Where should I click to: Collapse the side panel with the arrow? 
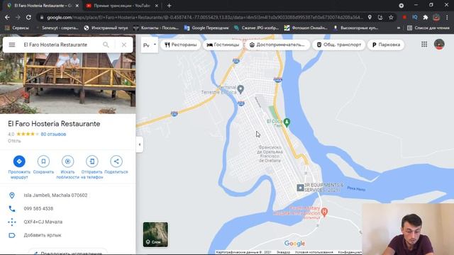click(140, 144)
